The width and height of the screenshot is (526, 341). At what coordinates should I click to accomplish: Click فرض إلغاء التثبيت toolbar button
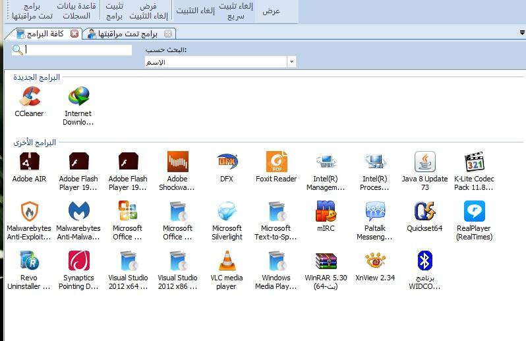pyautogui.click(x=148, y=11)
